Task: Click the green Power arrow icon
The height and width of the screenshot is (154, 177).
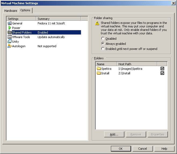Action: [x=10, y=28]
